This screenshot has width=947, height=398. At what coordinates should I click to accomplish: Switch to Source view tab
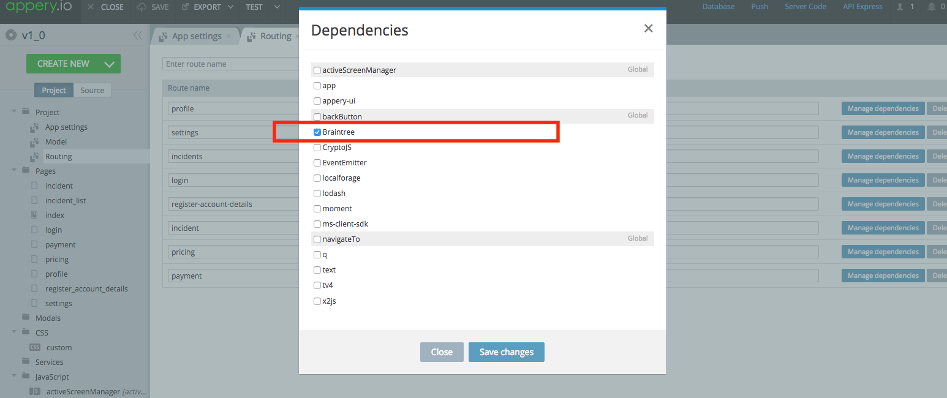[92, 90]
